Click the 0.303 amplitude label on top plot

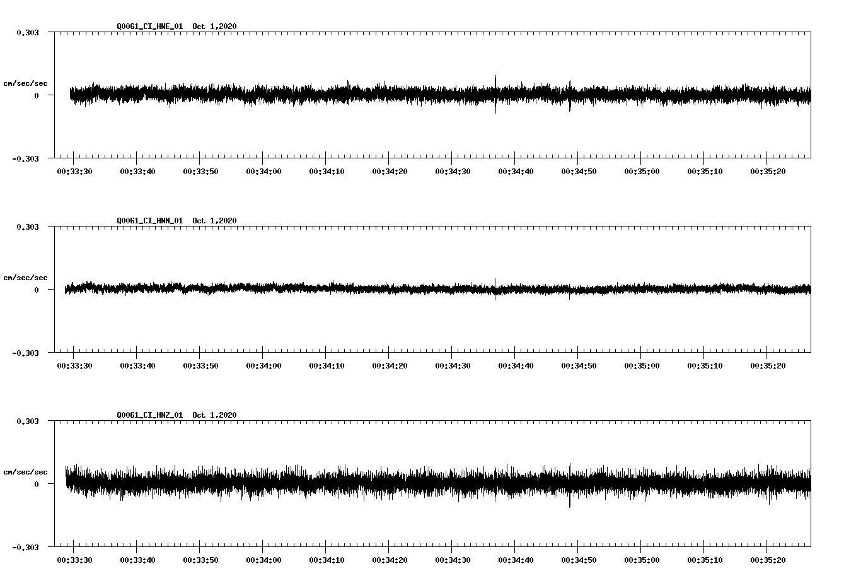28,32
